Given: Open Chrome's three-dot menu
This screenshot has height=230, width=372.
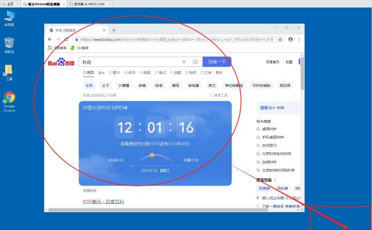Looking at the screenshot, I should click(x=299, y=39).
